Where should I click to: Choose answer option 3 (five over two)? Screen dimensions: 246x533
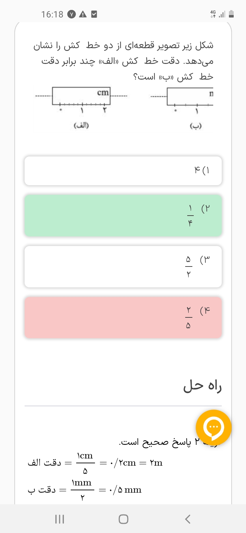click(123, 266)
